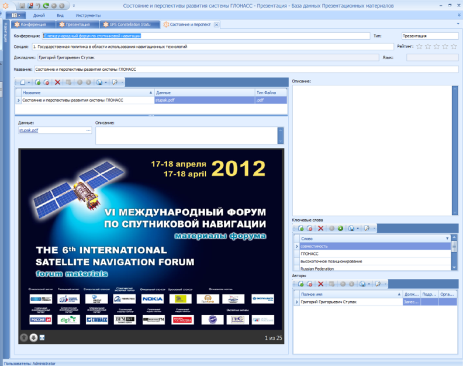Switch to the Презентация document tab
The image size is (463, 366).
pos(77,25)
